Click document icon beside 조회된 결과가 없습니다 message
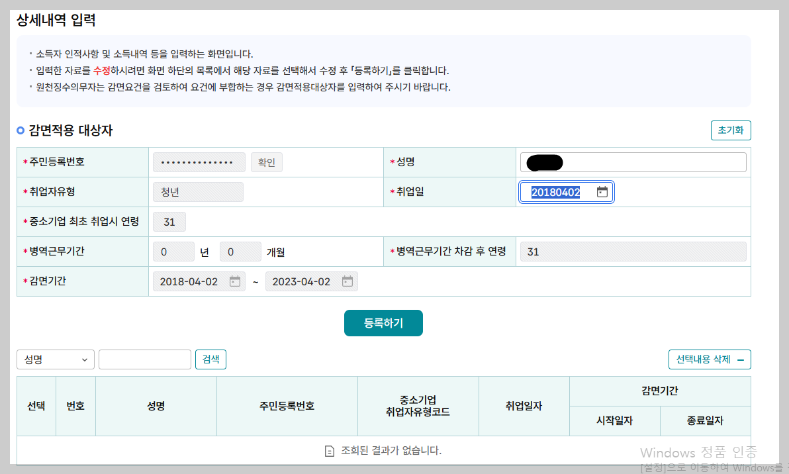Viewport: 789px width, 474px height. [328, 451]
